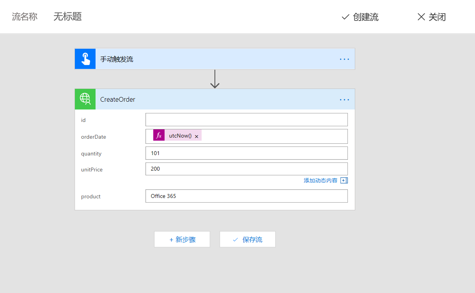Viewport: 475px width, 293px height.
Task: Remove the utcNow() expression token
Action: (197, 136)
